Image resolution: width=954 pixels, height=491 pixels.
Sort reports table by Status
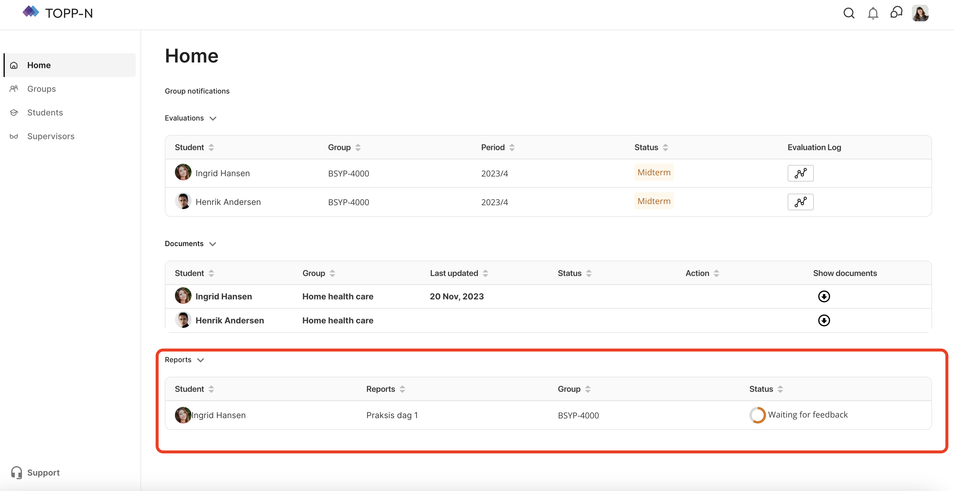[x=780, y=389]
